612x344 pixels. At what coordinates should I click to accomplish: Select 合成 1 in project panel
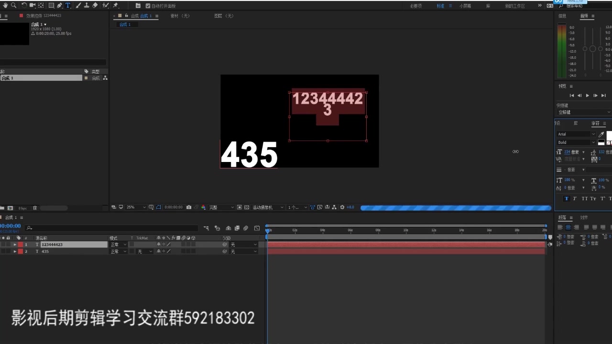[x=41, y=78]
